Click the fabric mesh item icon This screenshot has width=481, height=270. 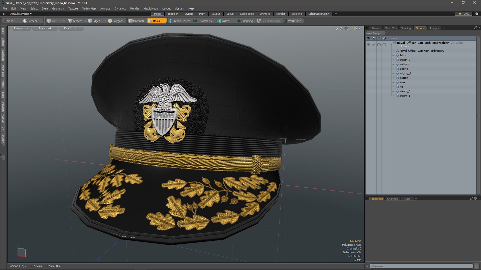coord(398,55)
